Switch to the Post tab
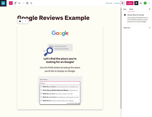Screen dimensions: 152x117 click(x=125, y=9)
